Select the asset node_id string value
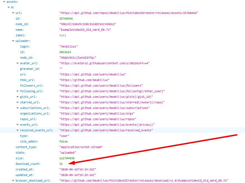 88,24
